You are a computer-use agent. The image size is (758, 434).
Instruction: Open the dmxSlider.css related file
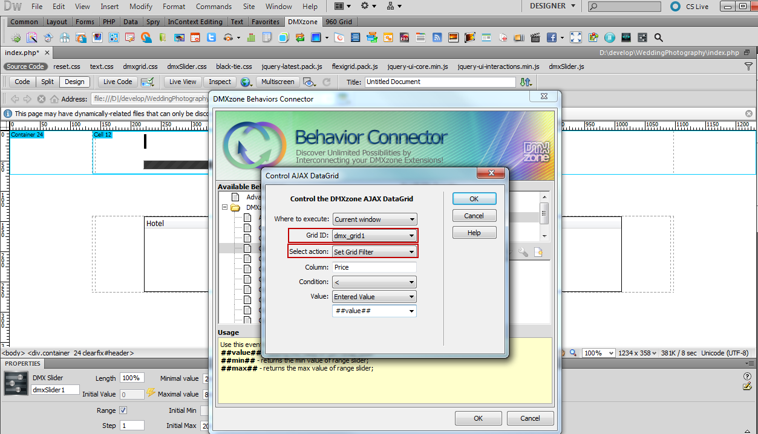coord(187,66)
